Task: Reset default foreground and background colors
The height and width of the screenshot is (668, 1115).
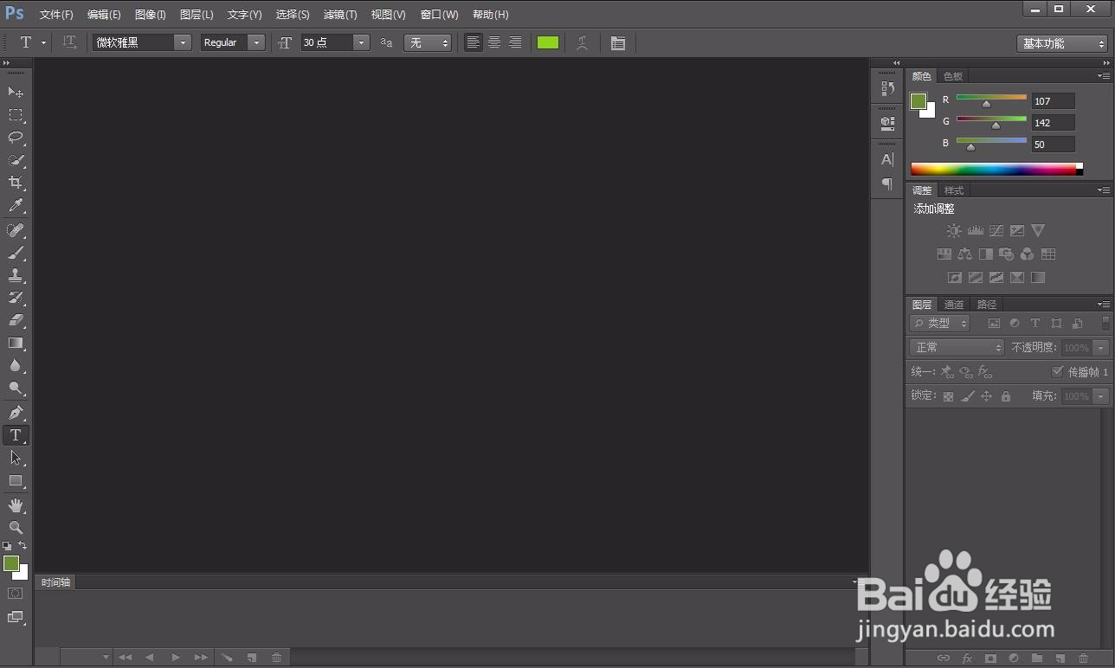Action: pos(7,546)
